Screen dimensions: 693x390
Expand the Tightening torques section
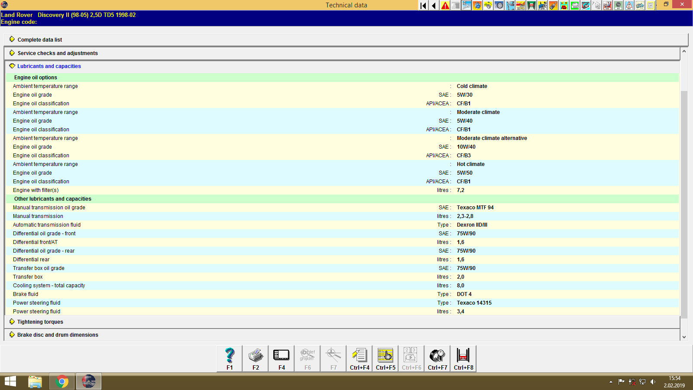click(40, 322)
